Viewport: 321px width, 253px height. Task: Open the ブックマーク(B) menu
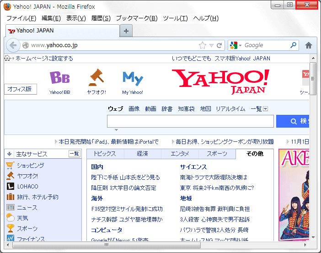(x=136, y=18)
